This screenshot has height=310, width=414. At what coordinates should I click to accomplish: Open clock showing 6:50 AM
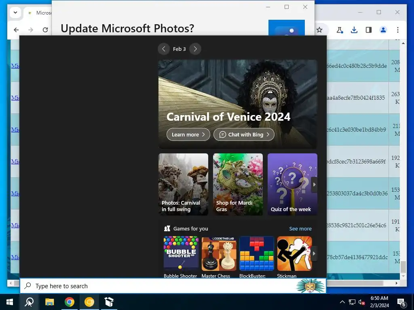[x=379, y=302]
